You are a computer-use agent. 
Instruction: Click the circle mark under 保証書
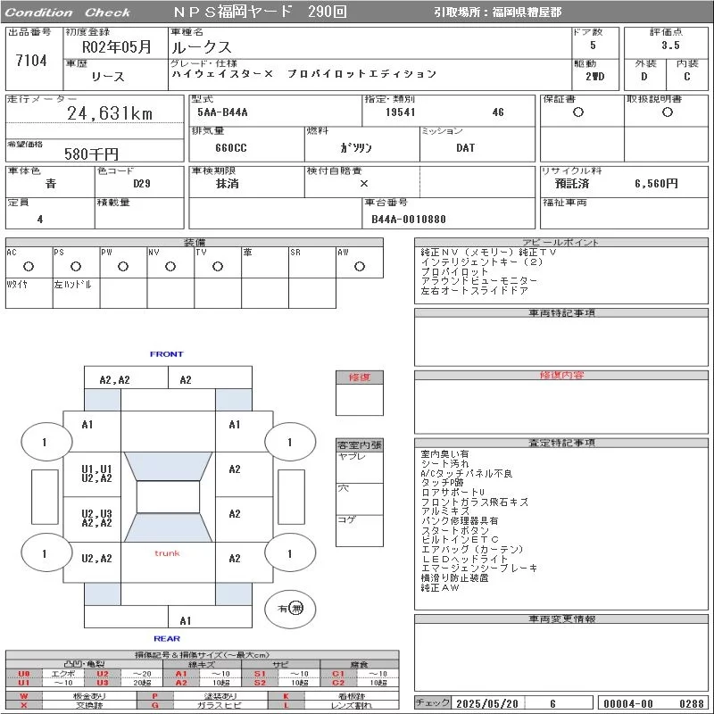click(577, 112)
